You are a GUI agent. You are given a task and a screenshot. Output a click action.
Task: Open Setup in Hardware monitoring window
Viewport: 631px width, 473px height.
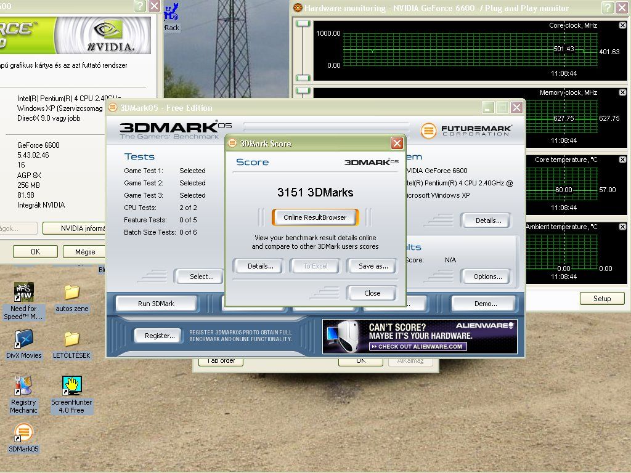click(x=601, y=299)
